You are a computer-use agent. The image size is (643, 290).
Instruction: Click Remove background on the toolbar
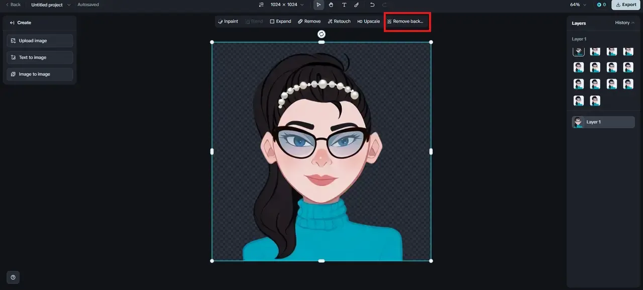click(x=407, y=21)
